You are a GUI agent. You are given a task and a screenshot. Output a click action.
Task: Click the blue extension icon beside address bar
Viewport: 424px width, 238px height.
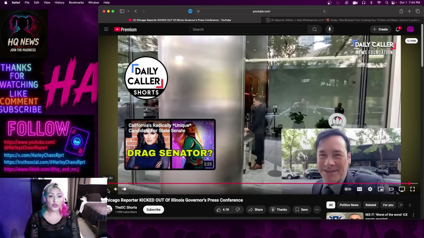point(190,11)
